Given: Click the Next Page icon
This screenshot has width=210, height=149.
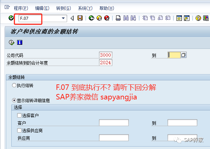Looking at the screenshot, I should [160, 18].
